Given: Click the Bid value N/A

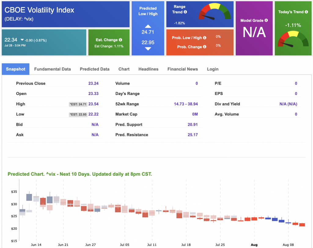Looking at the screenshot, I should 95,125.
